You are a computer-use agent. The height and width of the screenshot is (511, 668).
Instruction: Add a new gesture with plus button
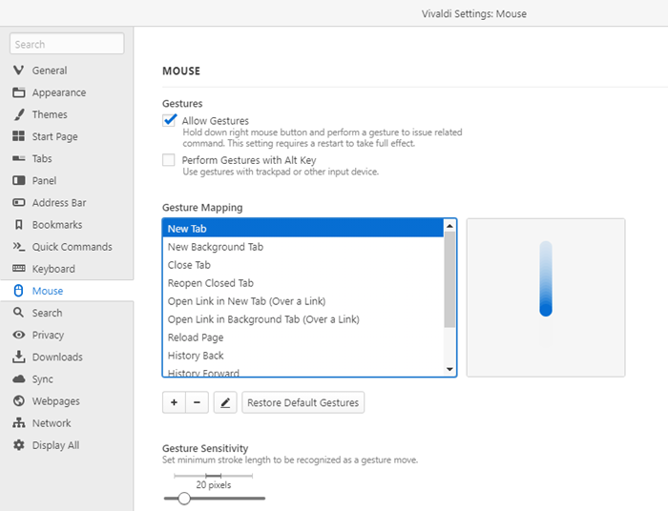point(174,402)
